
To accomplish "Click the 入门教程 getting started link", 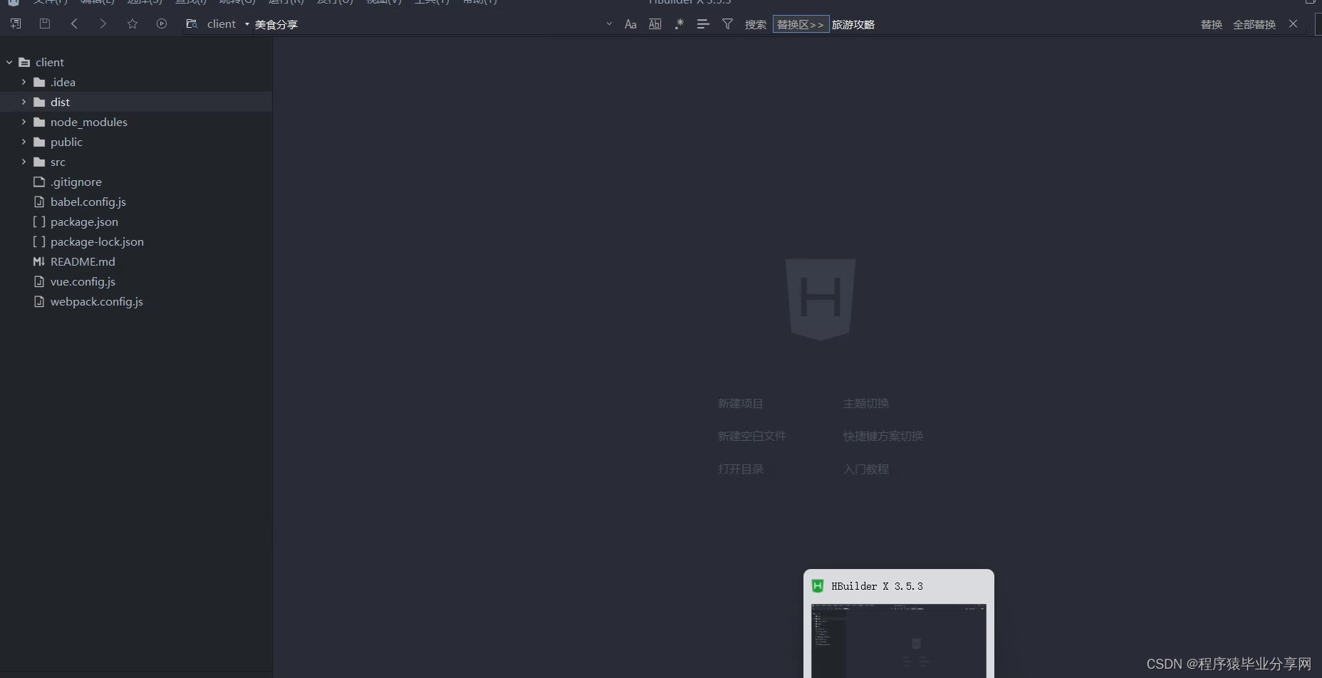I will click(x=865, y=469).
